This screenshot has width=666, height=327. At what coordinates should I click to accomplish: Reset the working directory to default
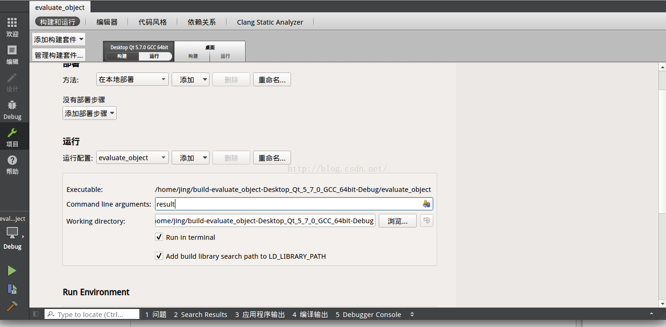(x=427, y=221)
